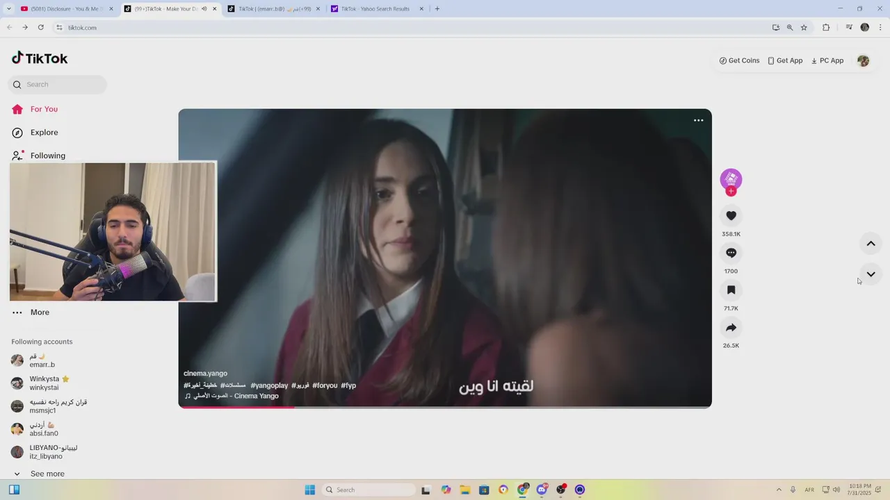This screenshot has width=890, height=500.
Task: Show hidden system tray icons
Action: (x=779, y=490)
